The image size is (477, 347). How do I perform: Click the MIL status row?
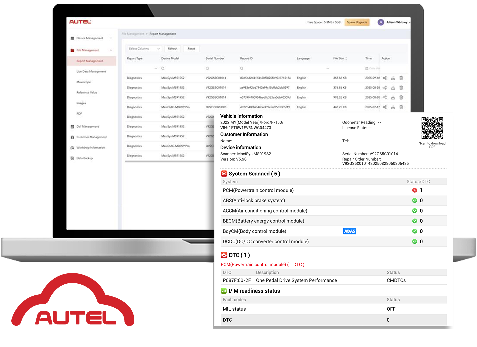click(334, 309)
